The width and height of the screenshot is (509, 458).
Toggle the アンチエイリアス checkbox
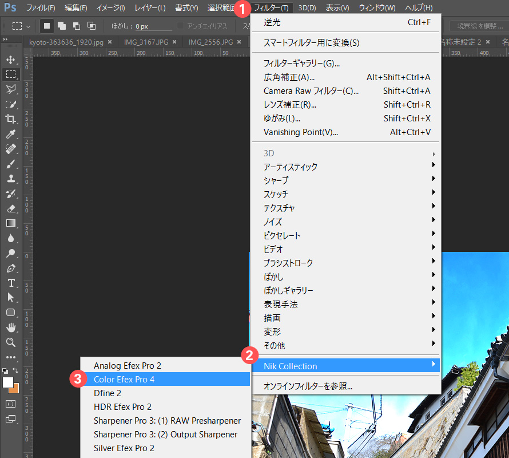181,26
